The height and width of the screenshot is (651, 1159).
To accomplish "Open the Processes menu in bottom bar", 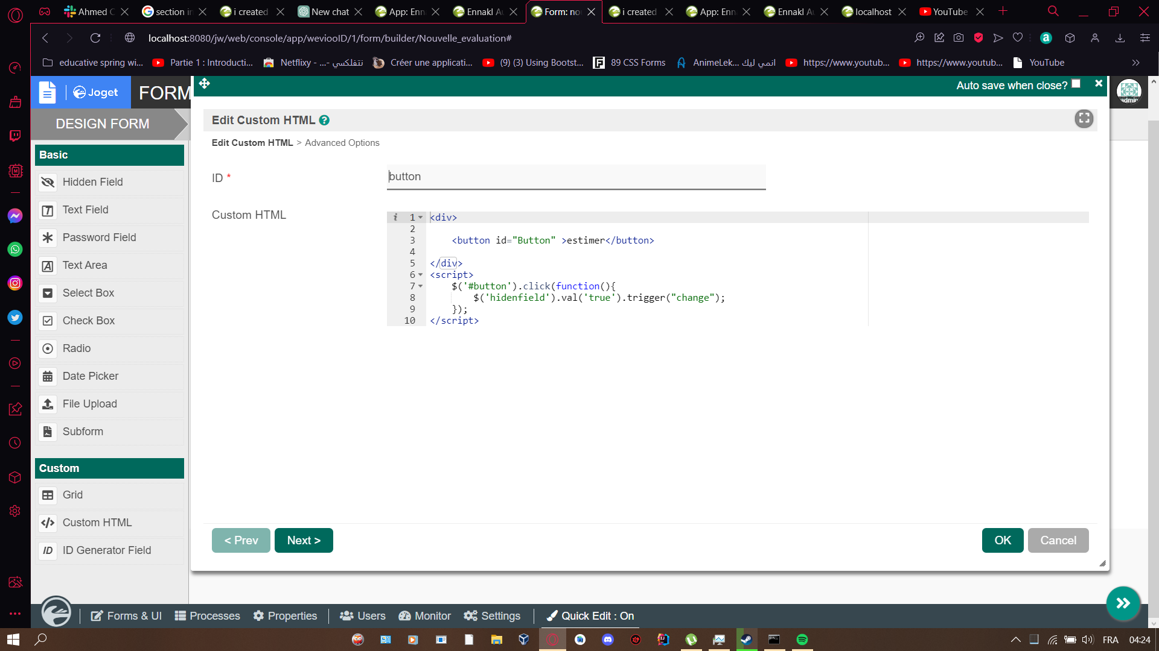I will tap(207, 615).
